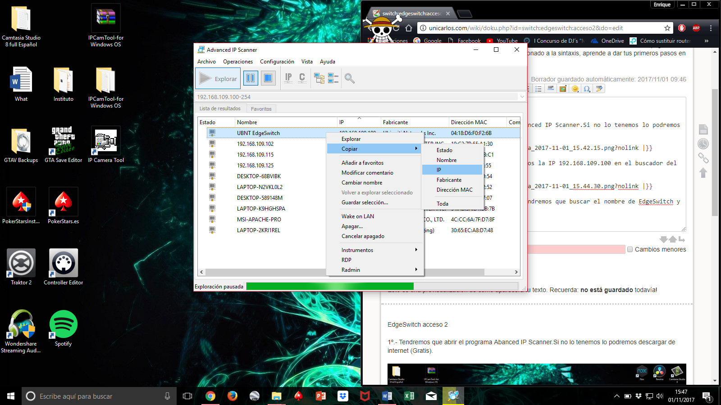Click the expand all tree icon
Image resolution: width=721 pixels, height=405 pixels.
pos(319,79)
